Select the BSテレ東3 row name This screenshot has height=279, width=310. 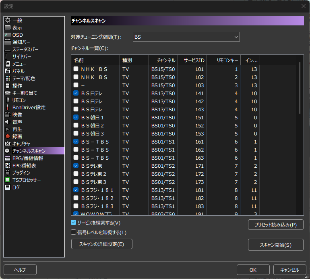tap(94, 182)
